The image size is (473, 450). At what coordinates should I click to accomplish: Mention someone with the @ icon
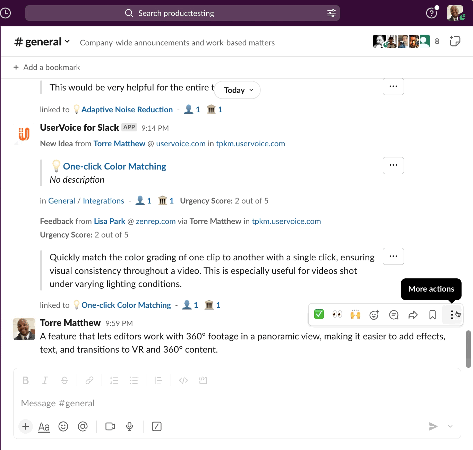point(83,426)
